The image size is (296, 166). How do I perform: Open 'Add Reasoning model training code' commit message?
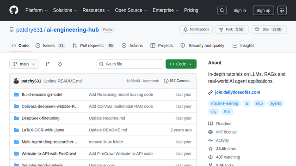pos(121,95)
